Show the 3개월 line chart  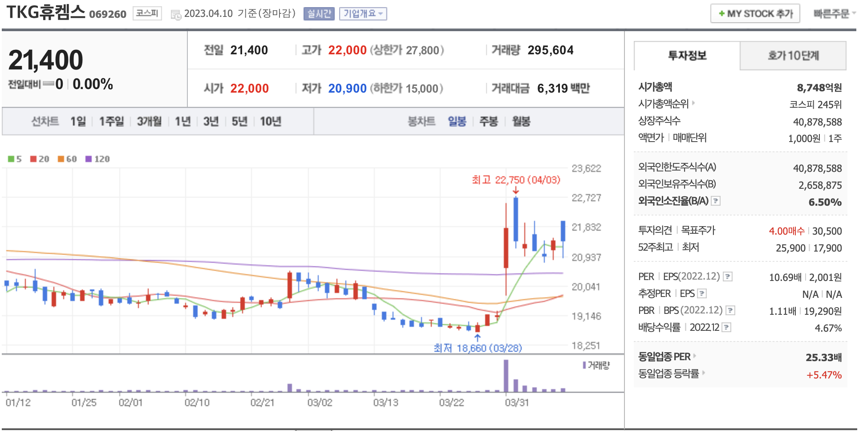pos(149,121)
